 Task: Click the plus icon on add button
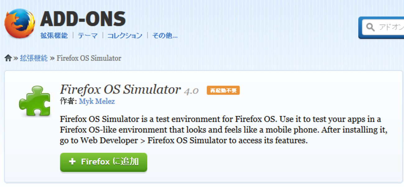pos(72,162)
